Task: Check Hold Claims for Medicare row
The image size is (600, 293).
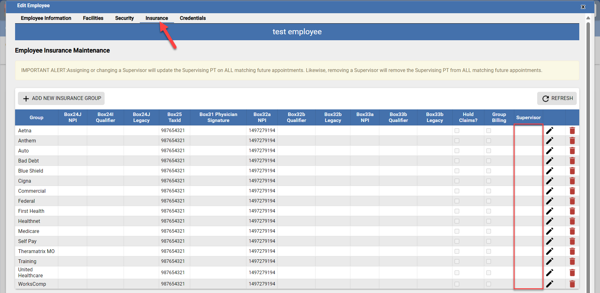Action: (457, 231)
